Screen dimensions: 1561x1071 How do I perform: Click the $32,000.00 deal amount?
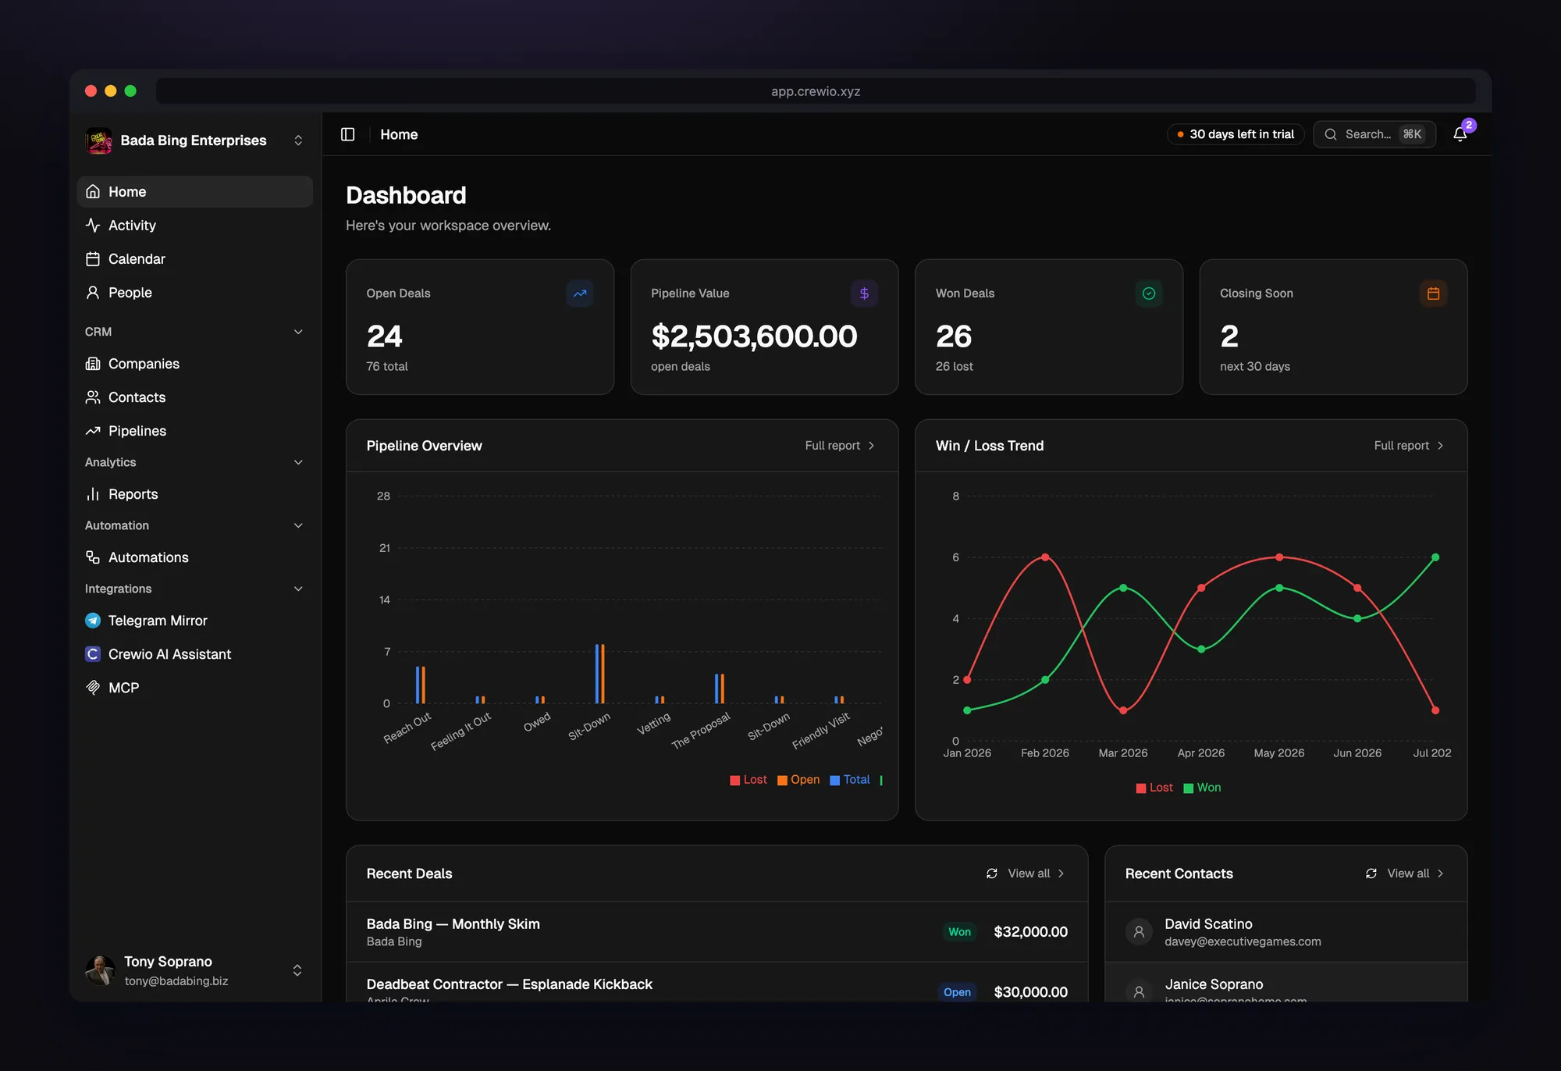1030,932
